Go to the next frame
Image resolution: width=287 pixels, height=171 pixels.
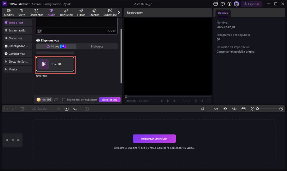tap(174, 101)
